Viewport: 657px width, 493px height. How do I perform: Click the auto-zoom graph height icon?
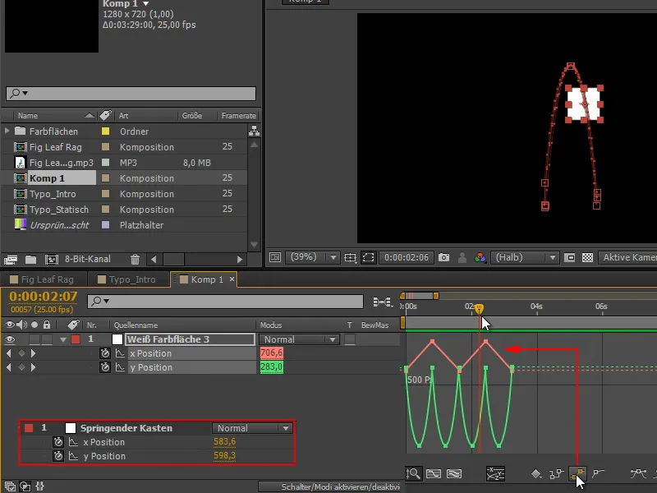[413, 474]
